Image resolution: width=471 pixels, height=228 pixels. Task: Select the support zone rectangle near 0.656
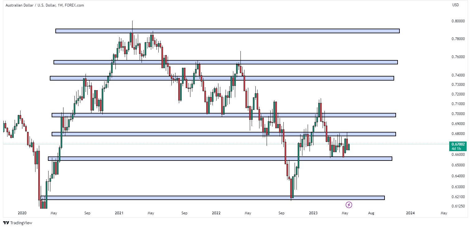point(220,159)
